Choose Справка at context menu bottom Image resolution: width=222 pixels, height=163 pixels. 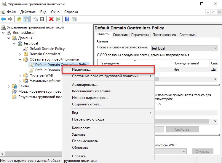pyautogui.click(x=108, y=156)
